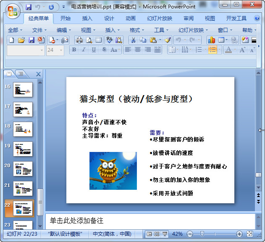Viewport: 265px width, 242px height.
Task: Switch to the 开始 ribbon tab
Action: point(66,18)
